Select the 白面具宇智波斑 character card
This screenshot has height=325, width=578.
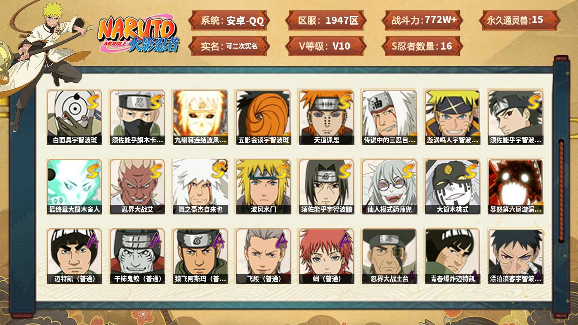pos(75,117)
